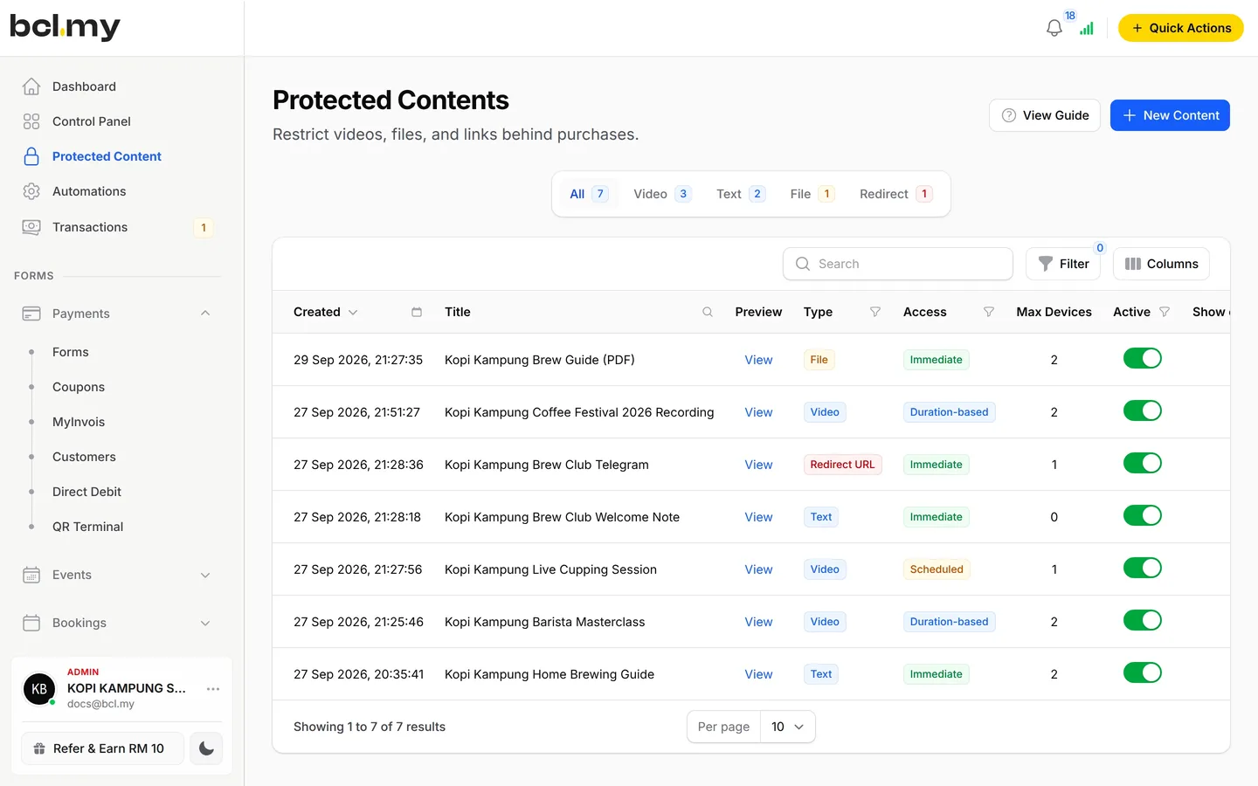This screenshot has width=1258, height=786.
Task: Click the three-dot menu beside KOPI KAMPUNG
Action: point(213,689)
